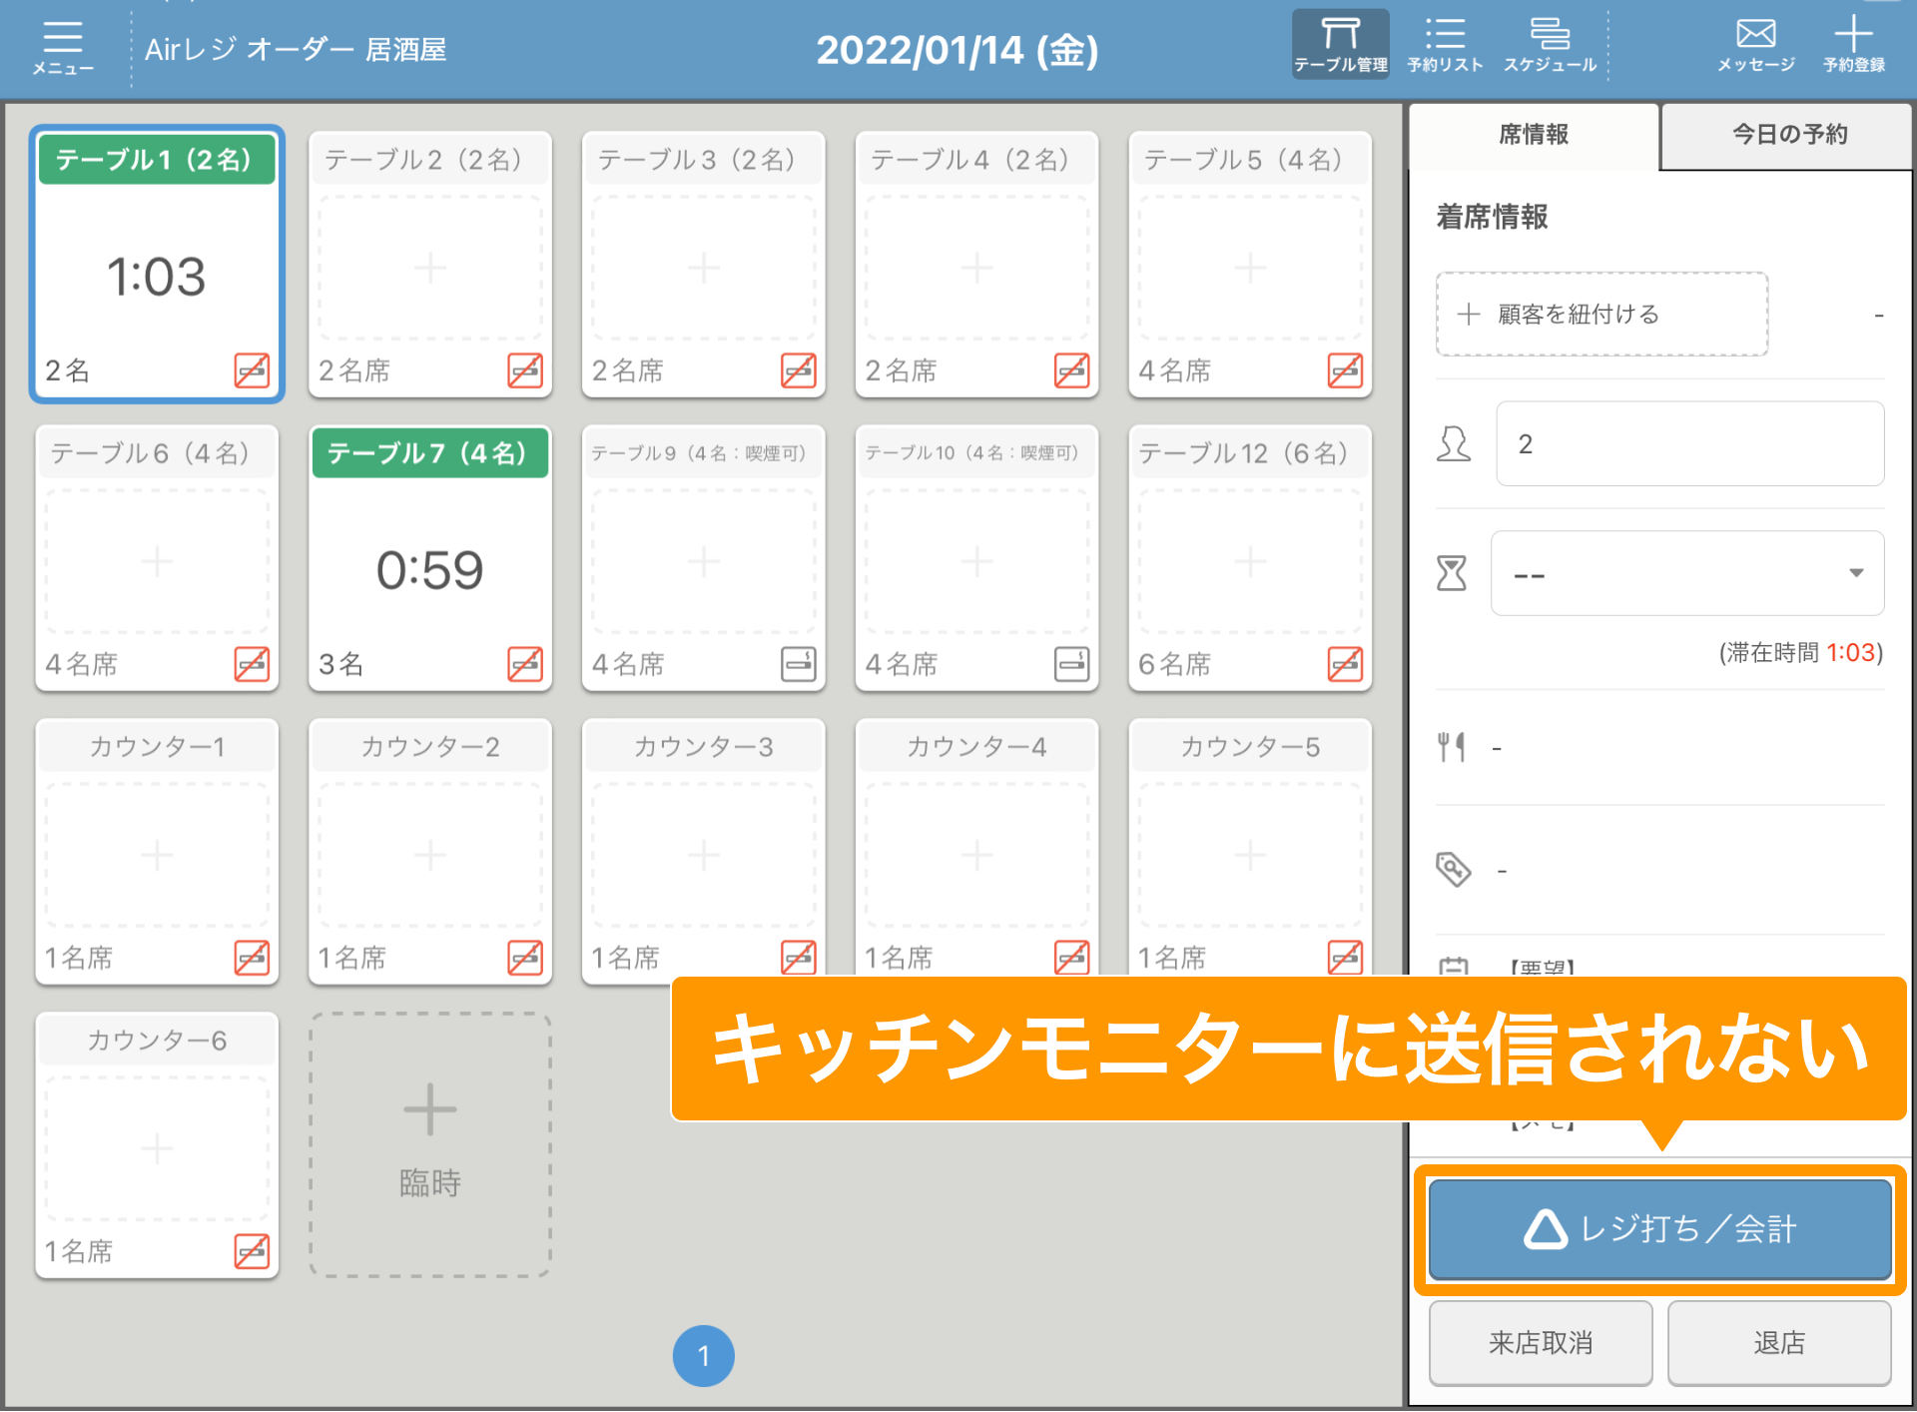Seat guests at empty テーブル2
Image resolution: width=1917 pixels, height=1412 pixels.
point(430,268)
